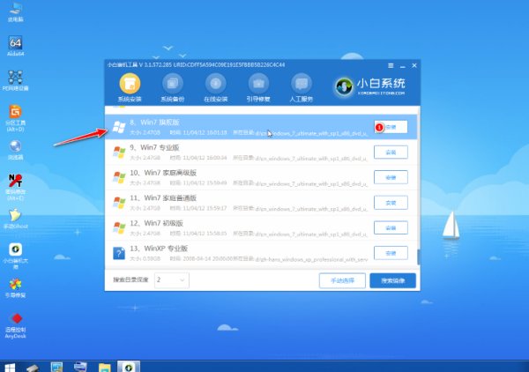Click the 搜索镜像 button
This screenshot has width=529, height=372.
392,280
